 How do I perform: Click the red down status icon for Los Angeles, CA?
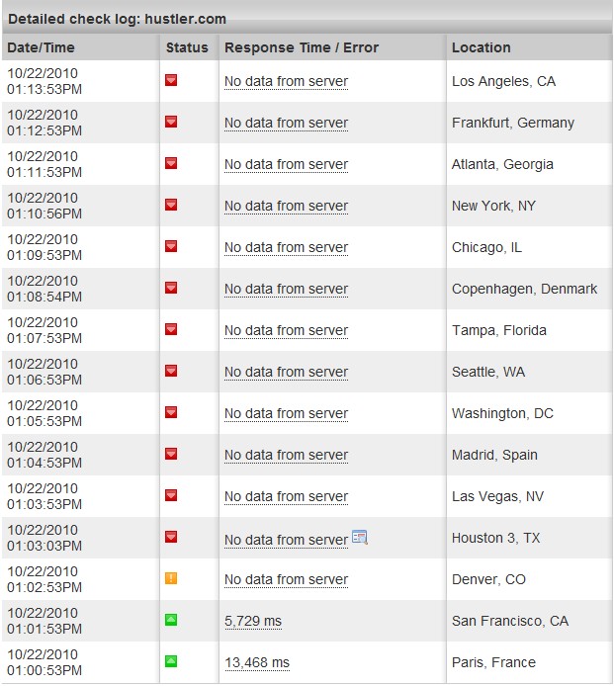click(x=171, y=80)
